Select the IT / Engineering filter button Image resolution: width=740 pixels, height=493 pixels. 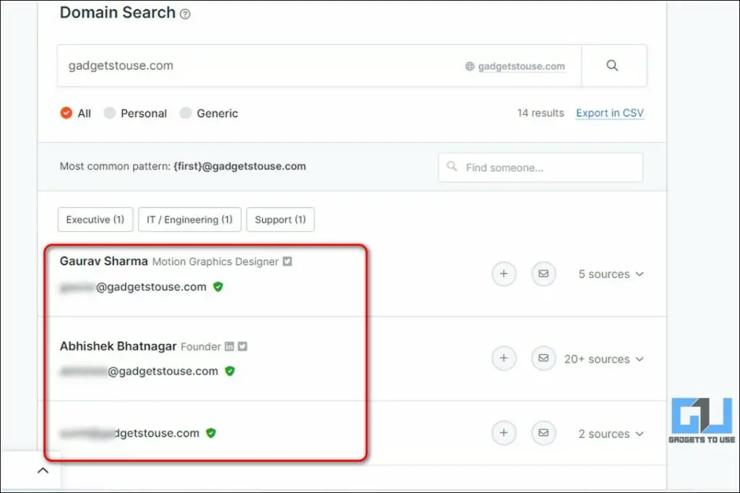point(189,219)
